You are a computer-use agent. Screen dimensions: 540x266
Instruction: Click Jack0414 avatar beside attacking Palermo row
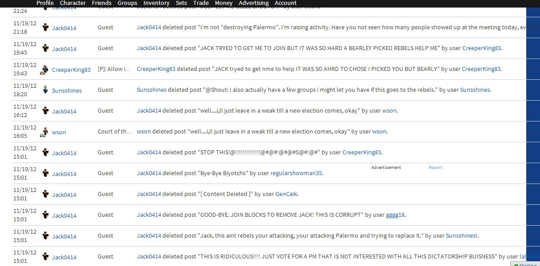click(x=45, y=236)
